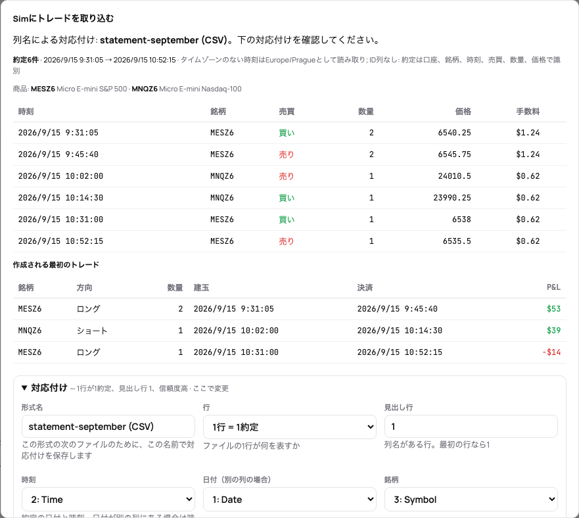Open the 日付 dropdown set to 1: Date
The width and height of the screenshot is (579, 518).
289,499
